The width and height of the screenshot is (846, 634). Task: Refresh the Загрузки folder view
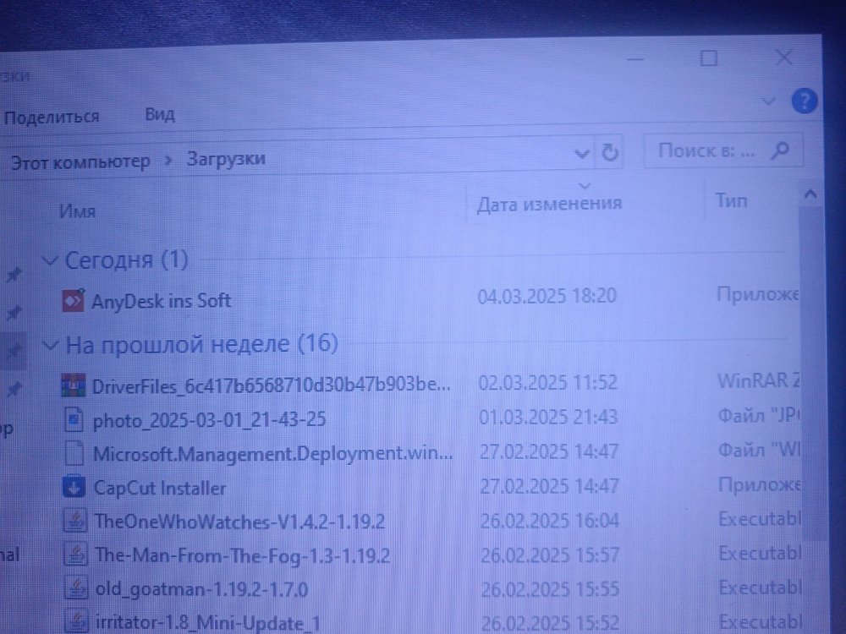(x=610, y=153)
